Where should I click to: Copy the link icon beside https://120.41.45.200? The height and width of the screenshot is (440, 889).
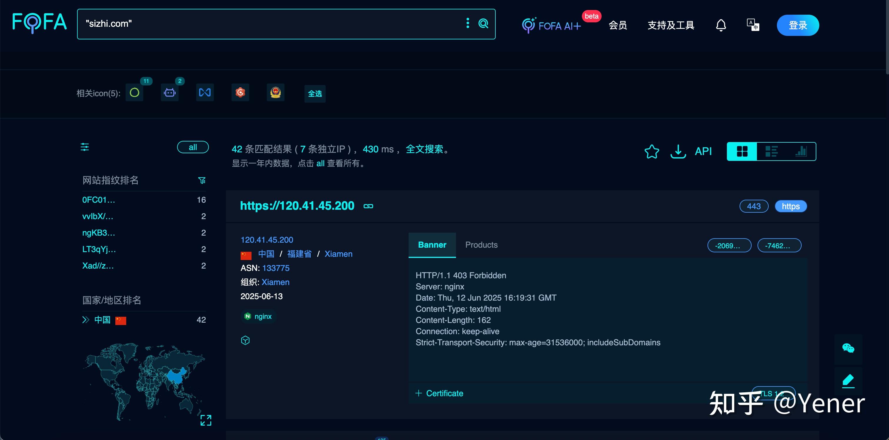coord(368,206)
